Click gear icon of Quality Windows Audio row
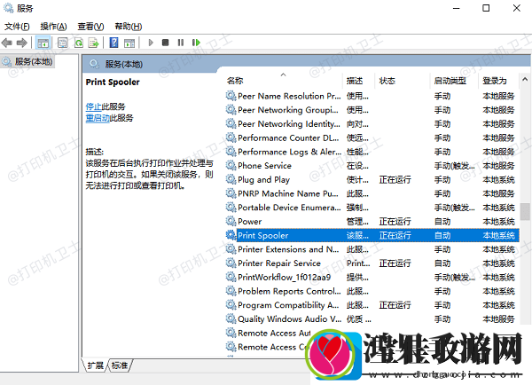The height and width of the screenshot is (385, 532). 231,318
